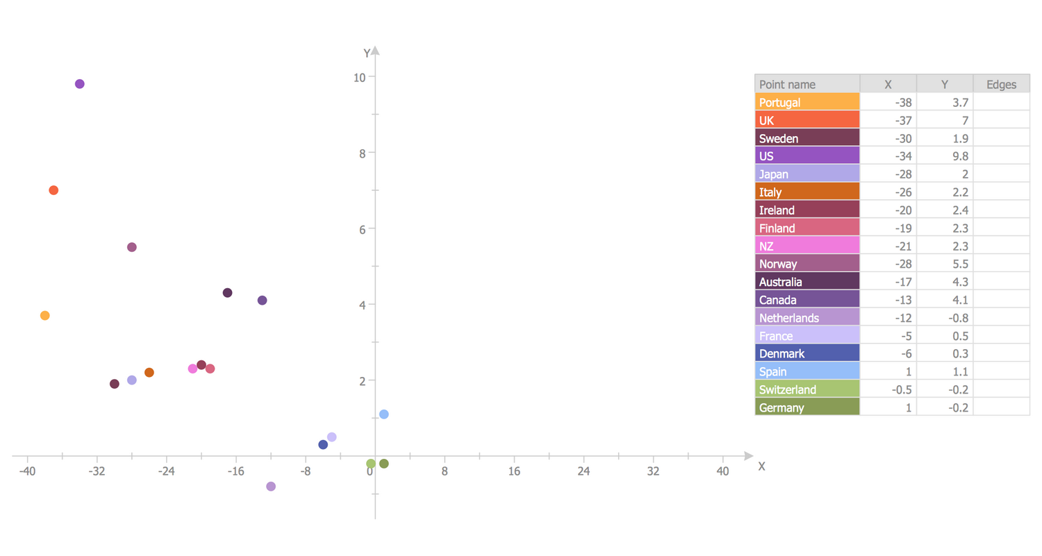Viewport: 1042px width, 556px height.
Task: Select the Canada point at X -13
Action: click(262, 301)
